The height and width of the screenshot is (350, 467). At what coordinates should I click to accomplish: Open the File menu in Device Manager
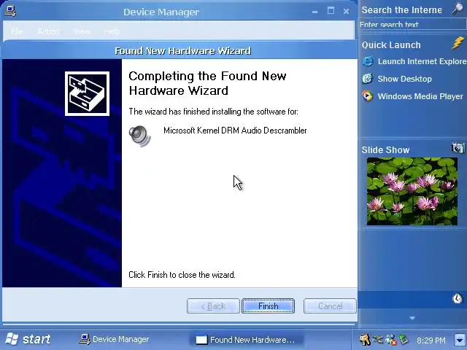coord(17,31)
